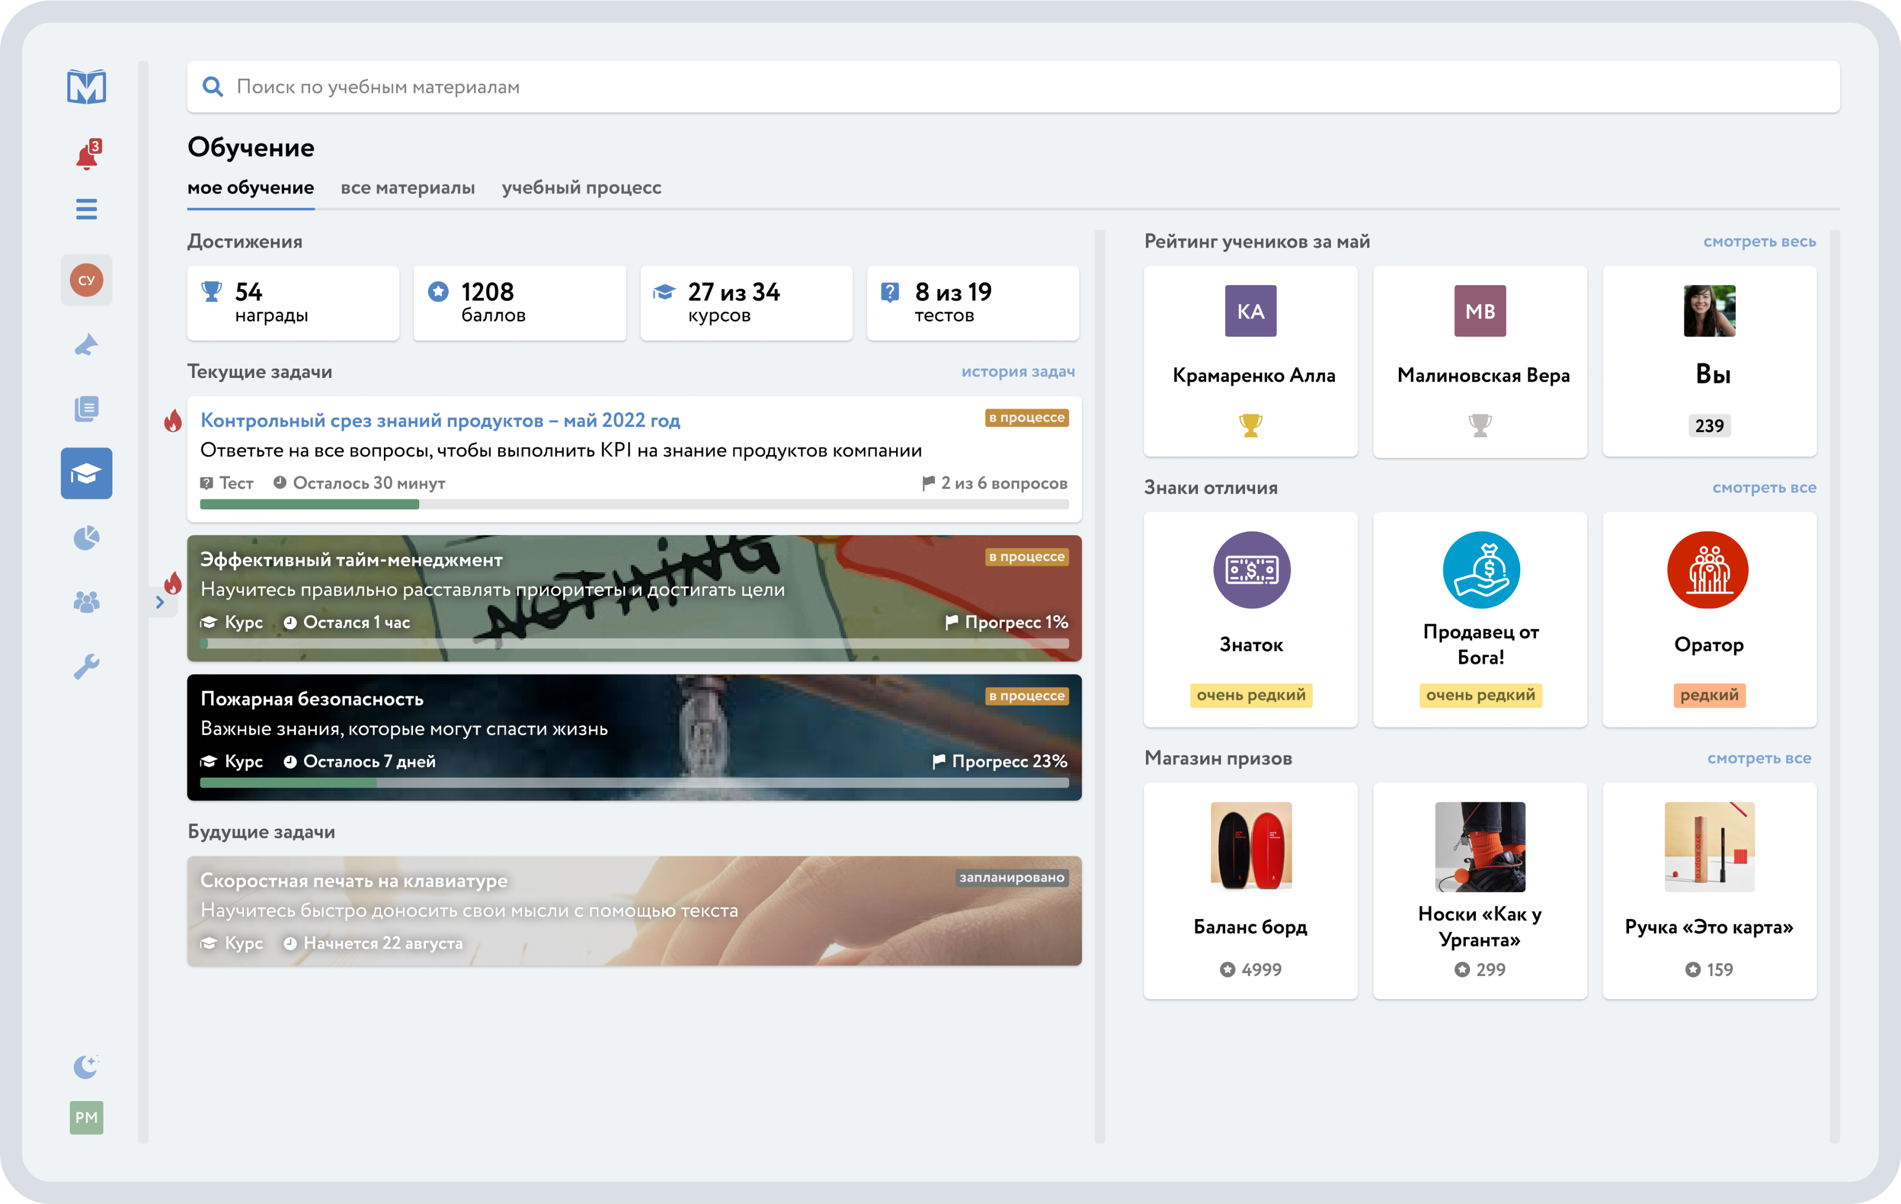
Task: Open analytics via the pie chart icon
Action: point(87,538)
